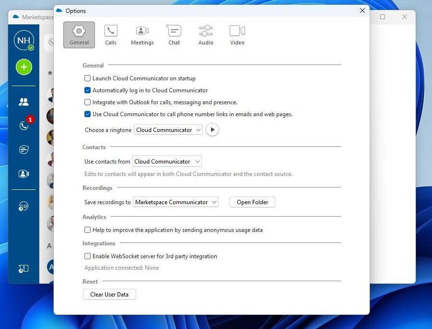The image size is (432, 329).
Task: Open the Video options tab
Action: click(x=237, y=35)
